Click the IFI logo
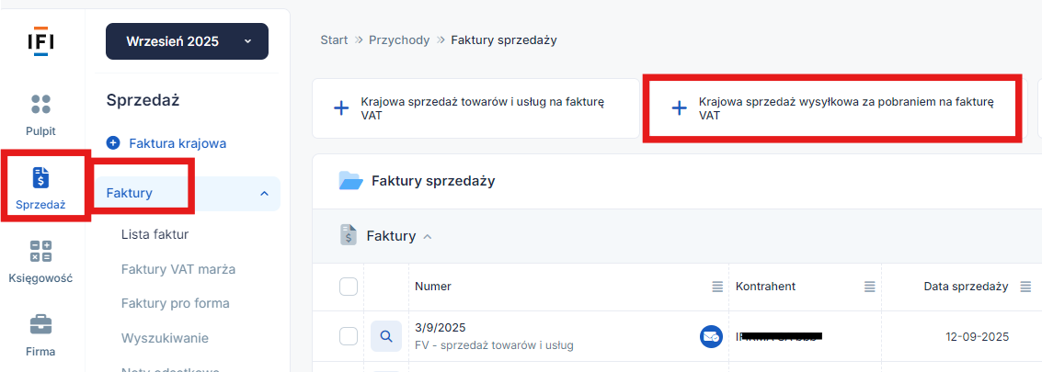 pos(41,41)
